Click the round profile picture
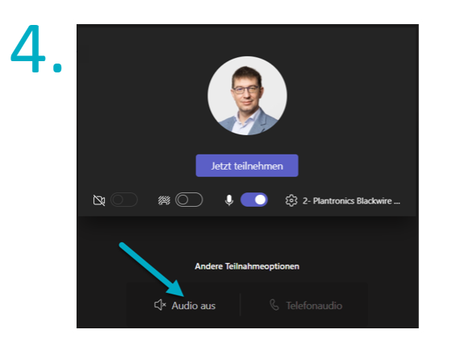The width and height of the screenshot is (452, 342). 247,96
